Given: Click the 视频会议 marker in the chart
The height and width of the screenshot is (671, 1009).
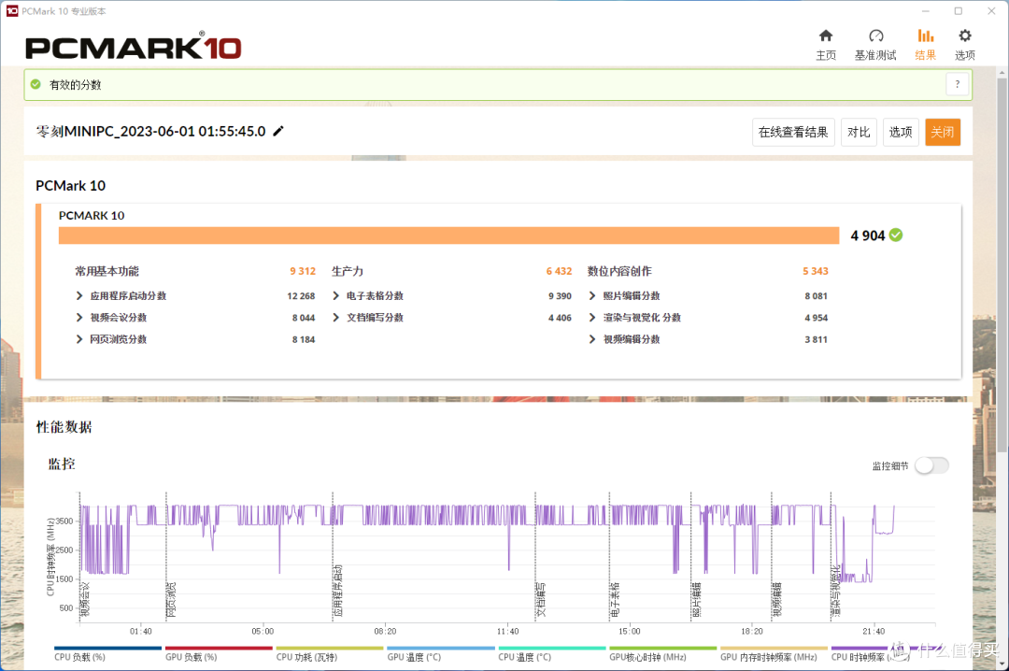Looking at the screenshot, I should pyautogui.click(x=86, y=600).
